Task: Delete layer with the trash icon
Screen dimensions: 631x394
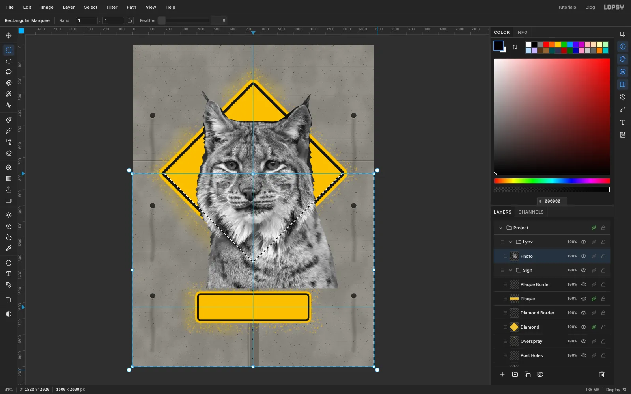Action: point(602,374)
